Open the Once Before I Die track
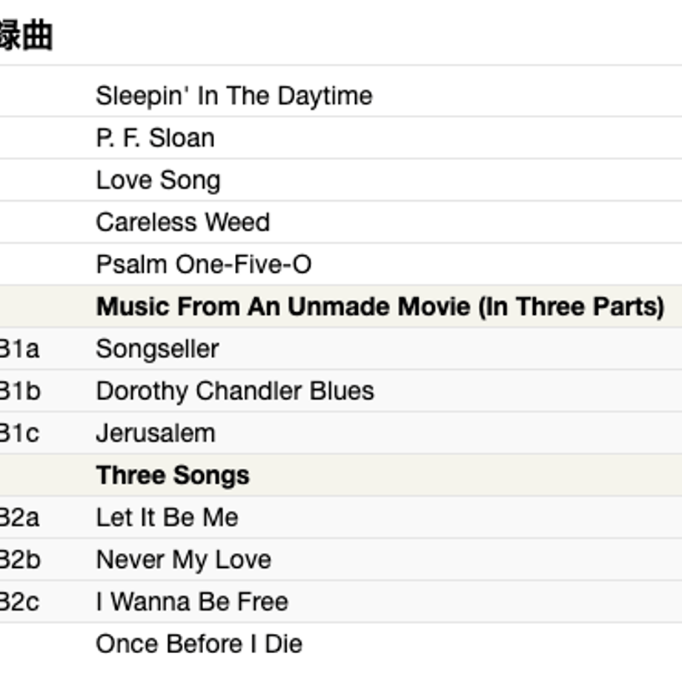The image size is (682, 682). tap(199, 643)
